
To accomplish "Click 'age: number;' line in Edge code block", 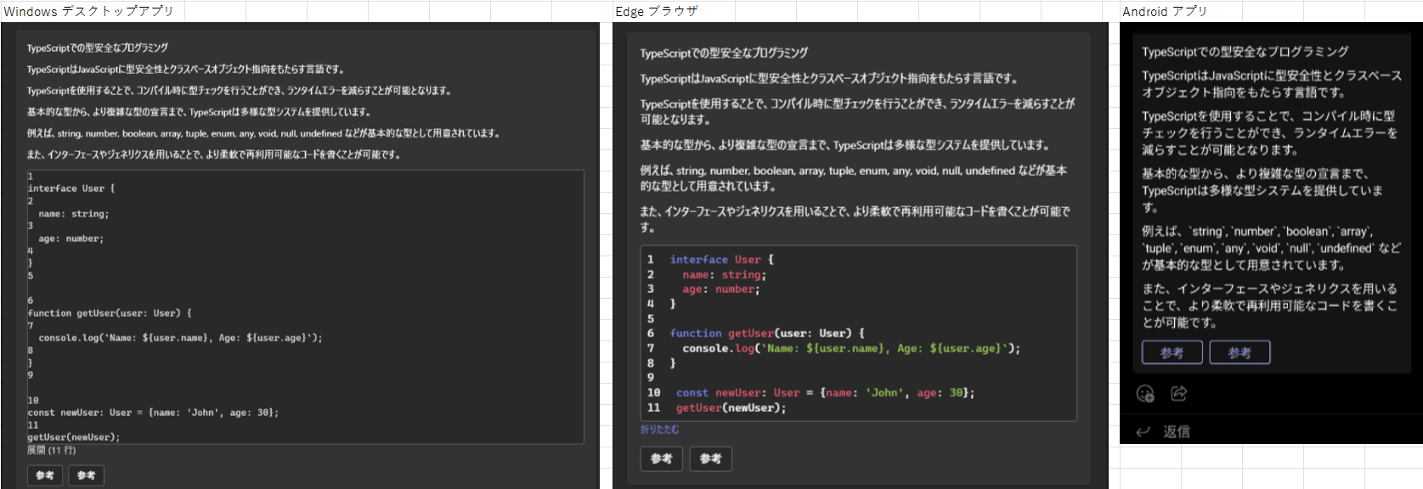I will [720, 289].
